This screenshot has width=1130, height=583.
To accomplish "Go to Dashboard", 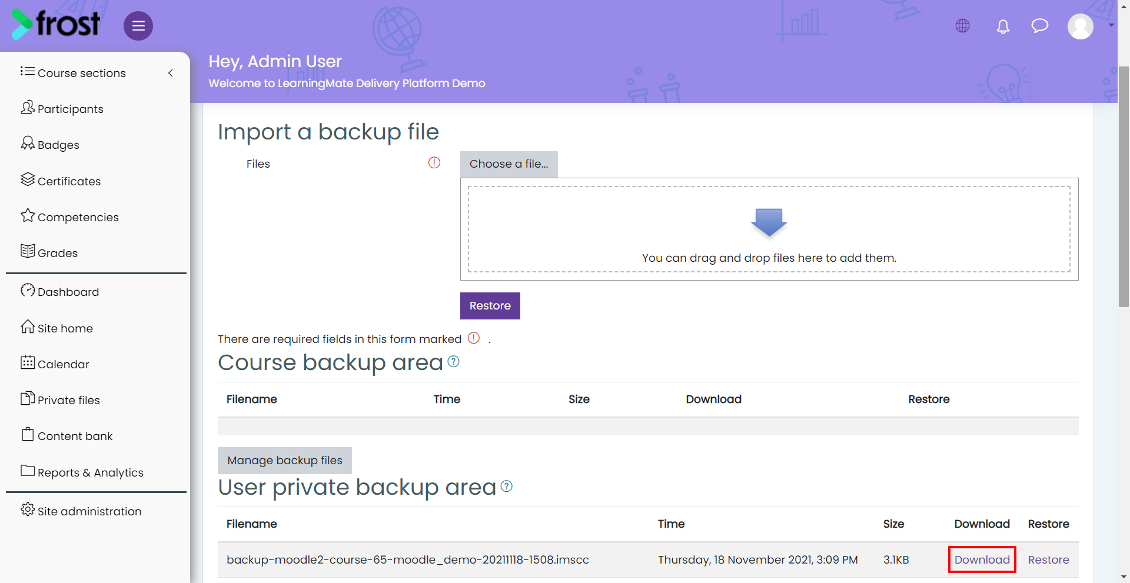I will [68, 292].
